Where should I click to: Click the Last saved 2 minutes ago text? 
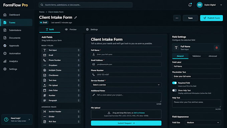point(61,22)
